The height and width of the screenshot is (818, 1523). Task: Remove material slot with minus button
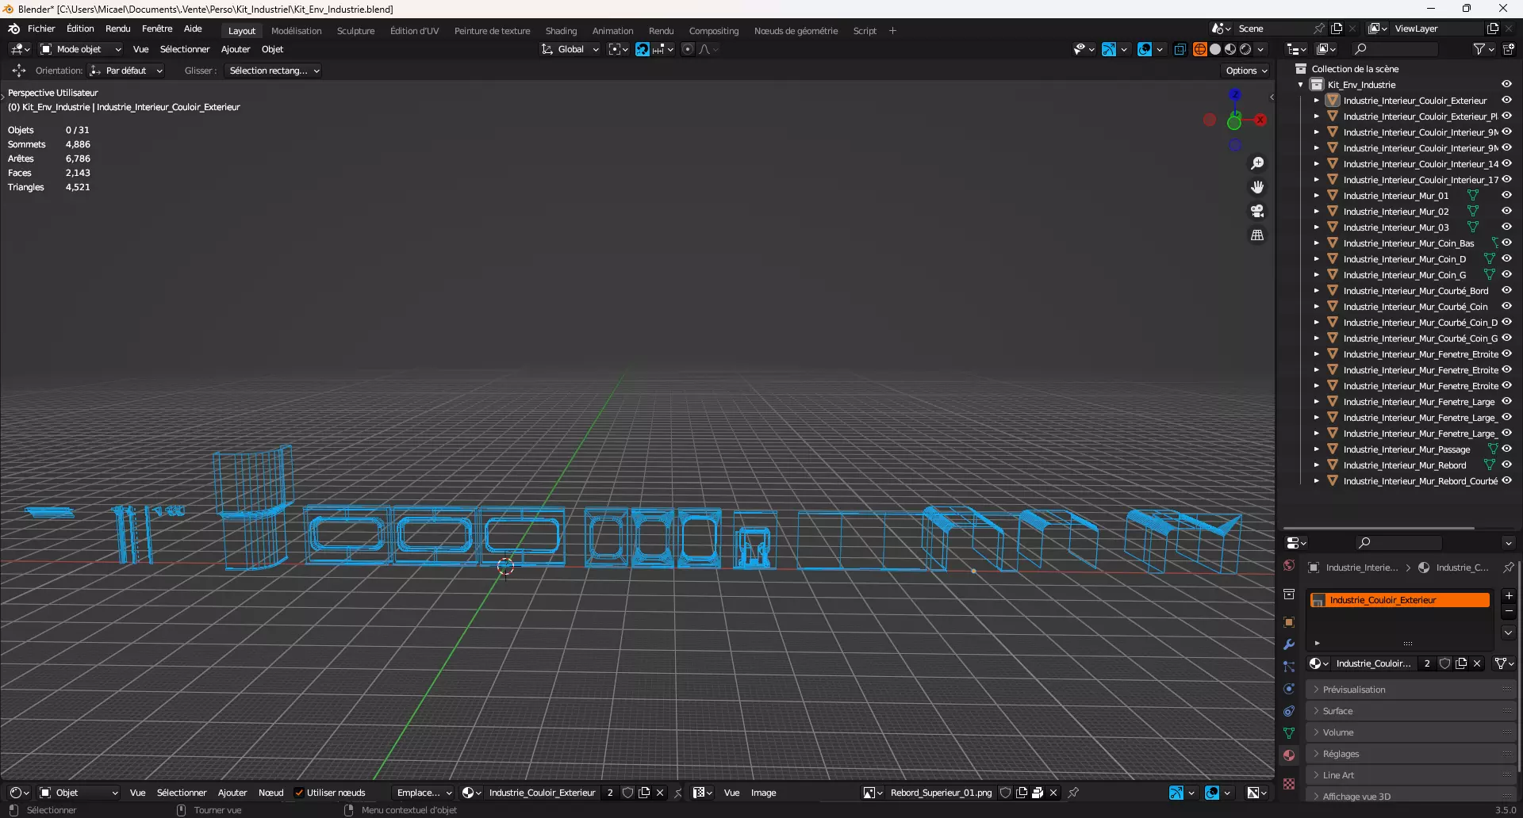[x=1509, y=612]
